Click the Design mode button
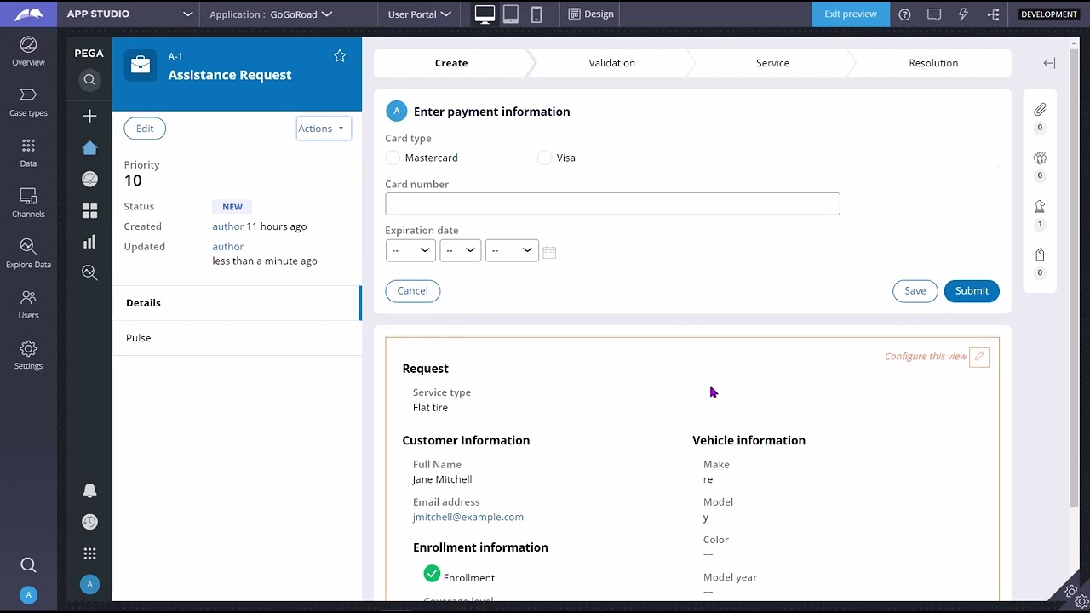 (x=590, y=14)
